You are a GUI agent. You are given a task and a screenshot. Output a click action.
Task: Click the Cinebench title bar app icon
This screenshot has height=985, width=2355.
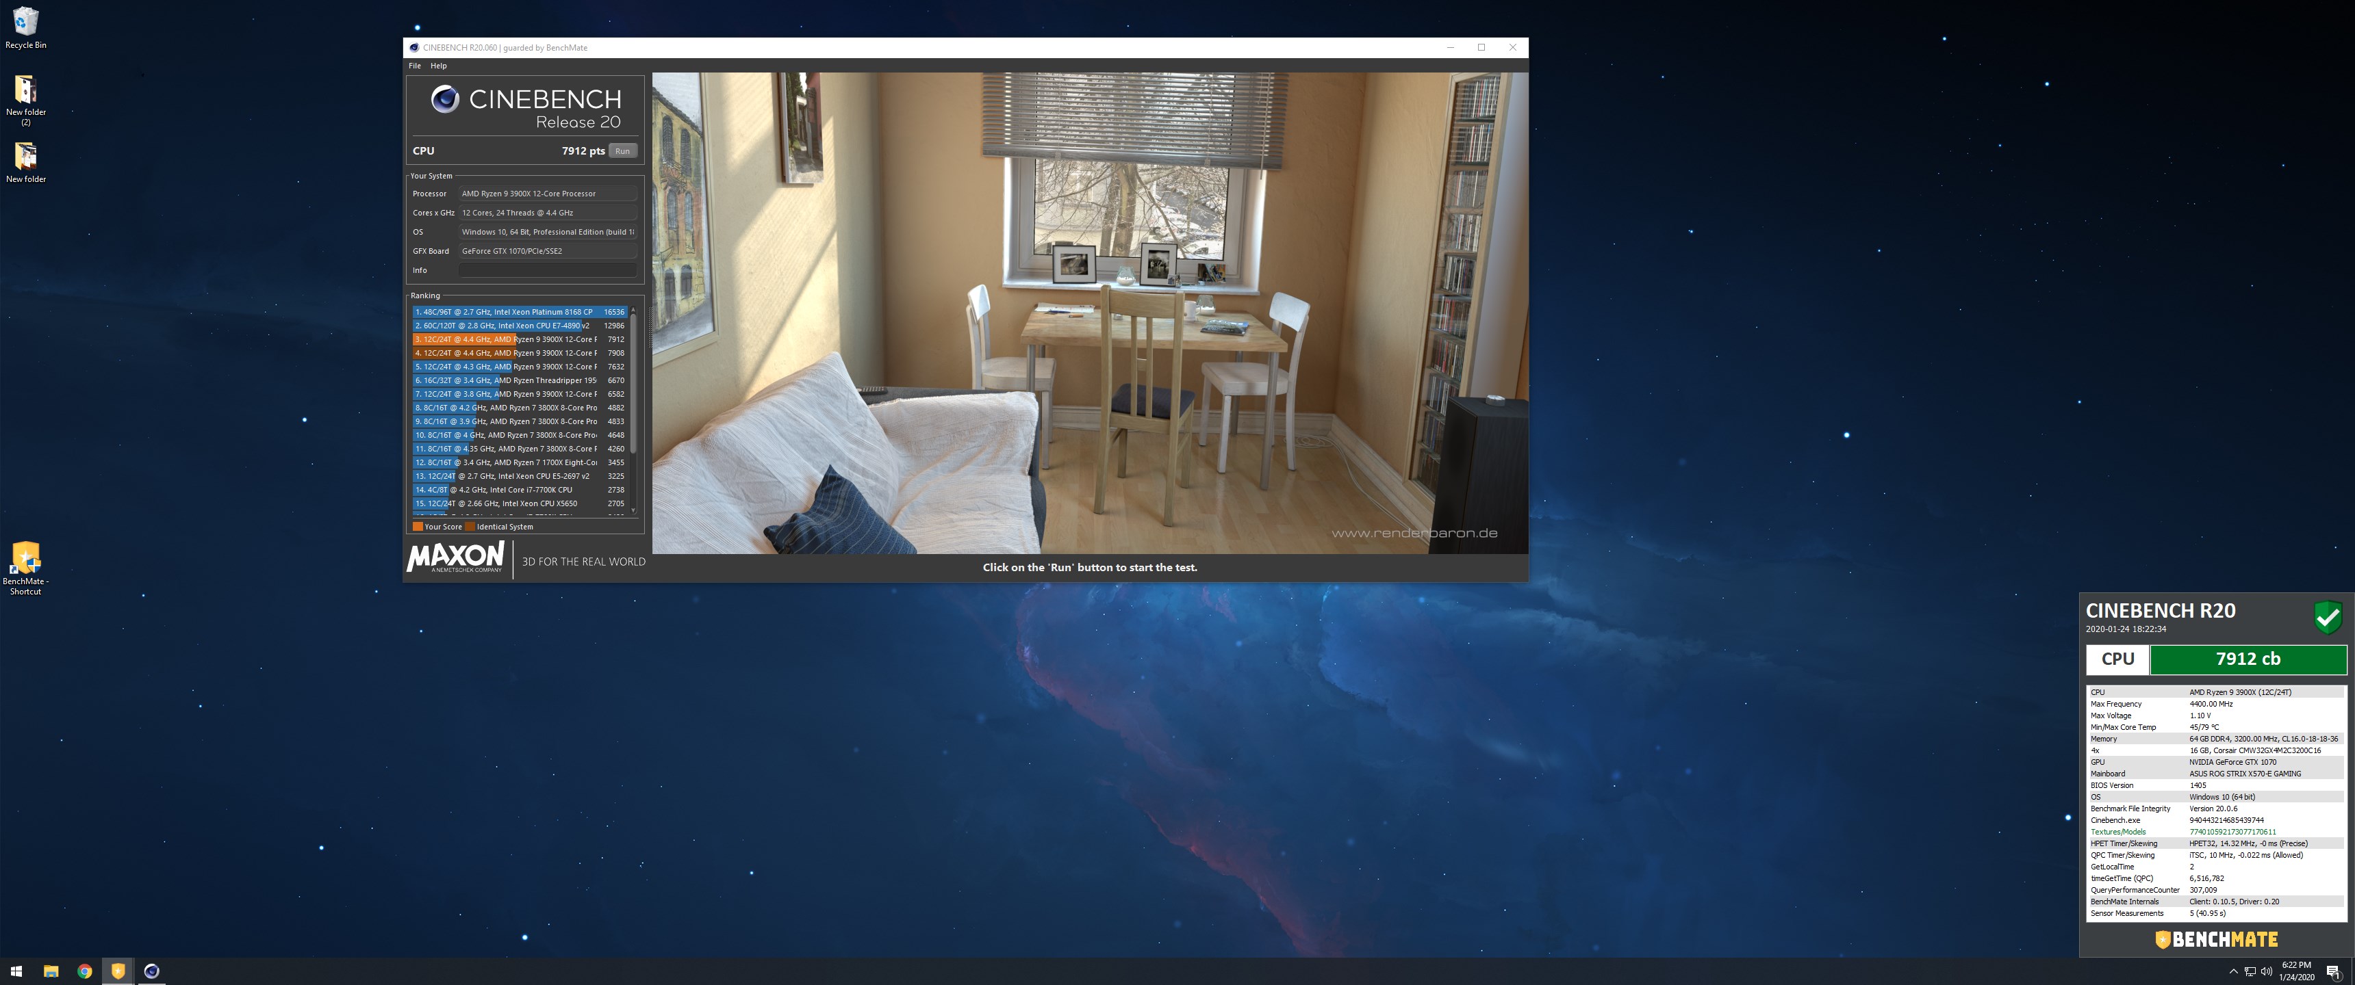pos(414,47)
